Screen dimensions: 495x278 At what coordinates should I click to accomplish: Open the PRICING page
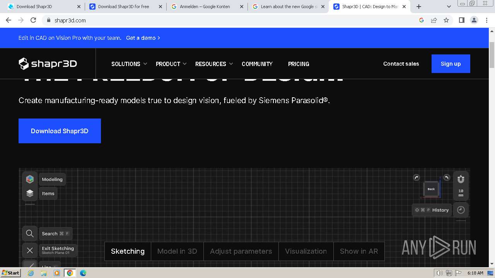point(299,64)
